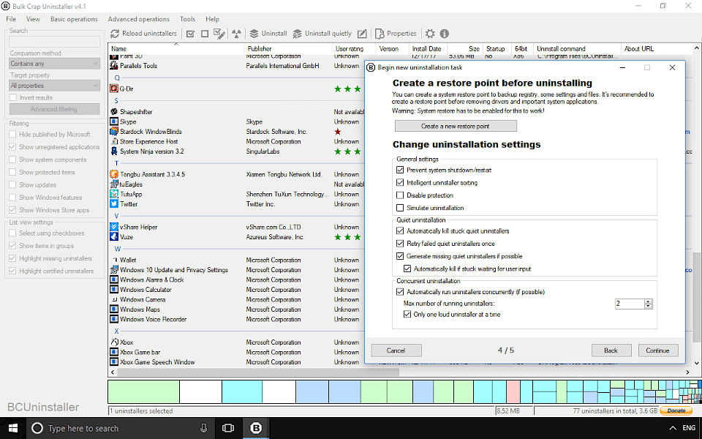The width and height of the screenshot is (702, 439).
Task: Click Continue to proceed
Action: 658,350
